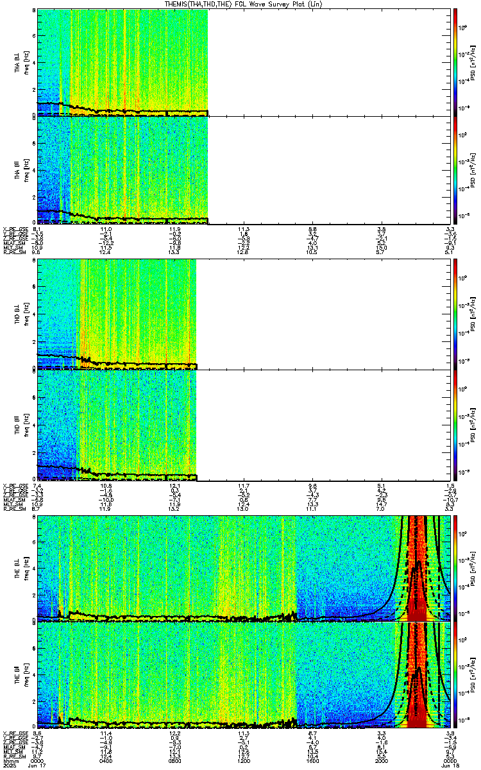Click the 'Jun 17' date label

point(38,766)
